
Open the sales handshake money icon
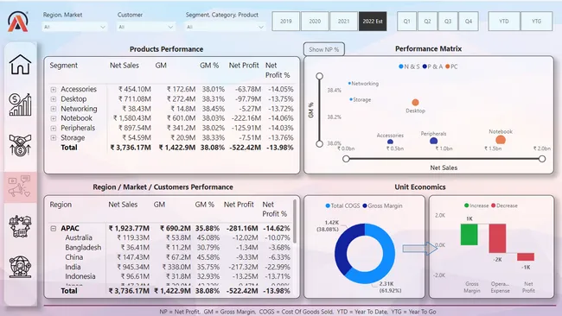click(x=20, y=145)
